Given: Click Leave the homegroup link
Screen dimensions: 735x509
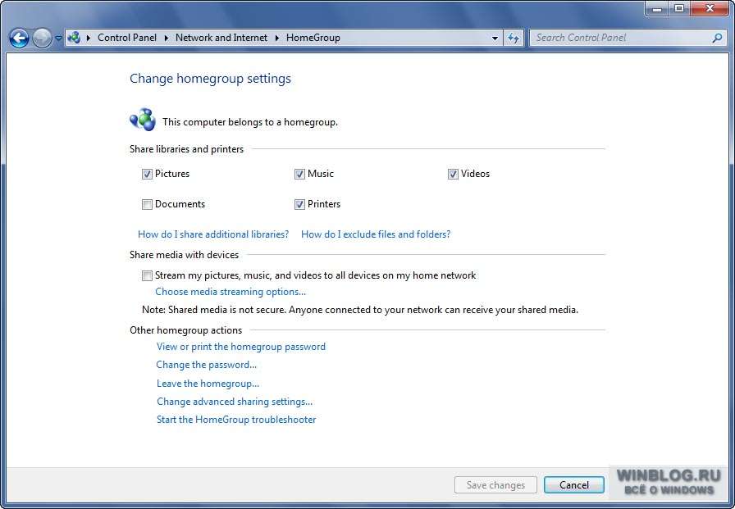Looking at the screenshot, I should (x=208, y=384).
